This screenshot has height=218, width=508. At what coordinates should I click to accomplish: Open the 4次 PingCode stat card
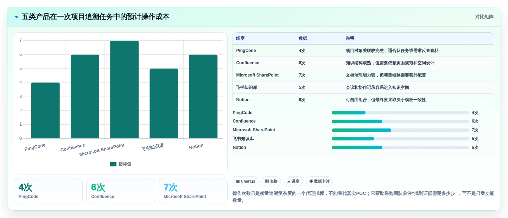point(48,191)
